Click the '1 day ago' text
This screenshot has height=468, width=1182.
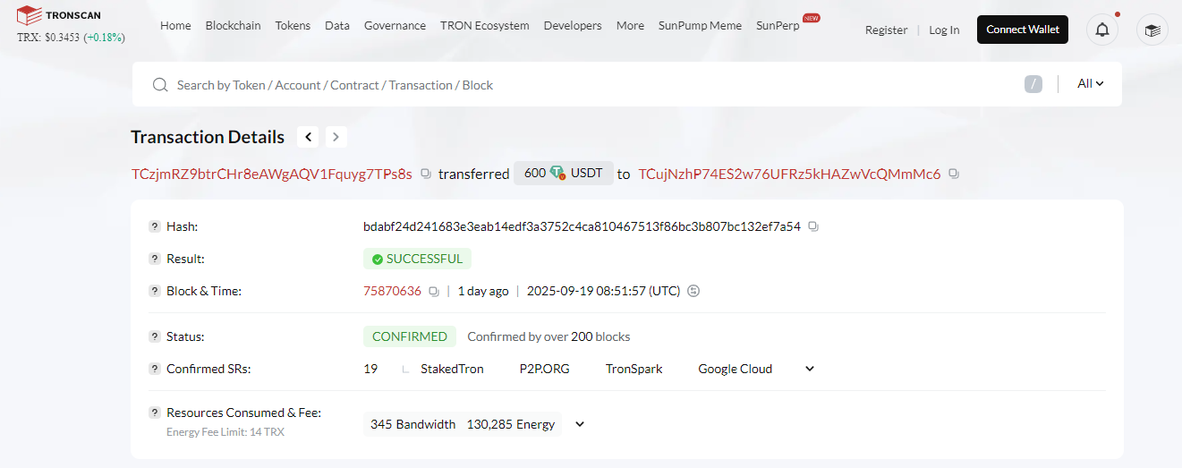[x=483, y=291]
